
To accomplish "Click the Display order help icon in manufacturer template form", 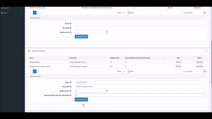I will [71, 32].
